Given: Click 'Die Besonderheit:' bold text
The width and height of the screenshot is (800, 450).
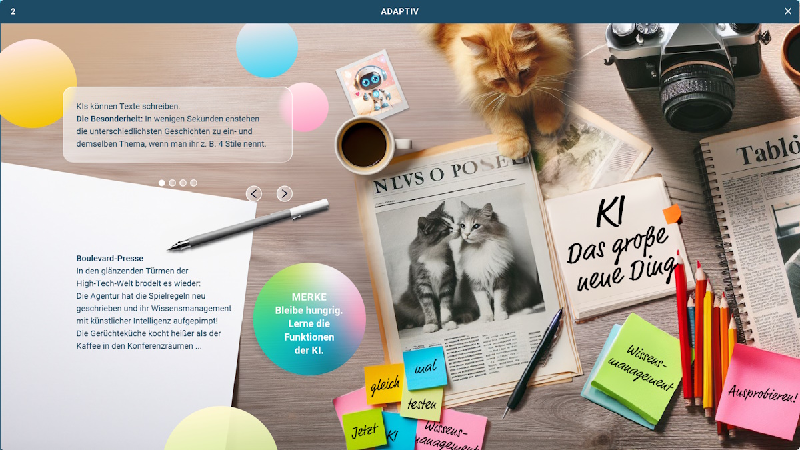Looking at the screenshot, I should click(x=109, y=119).
